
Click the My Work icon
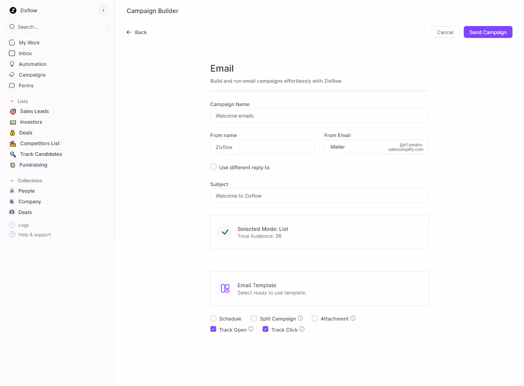click(x=12, y=43)
